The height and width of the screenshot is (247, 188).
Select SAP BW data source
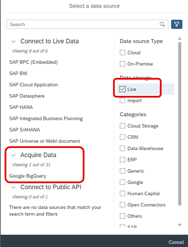pyautogui.click(x=18, y=73)
